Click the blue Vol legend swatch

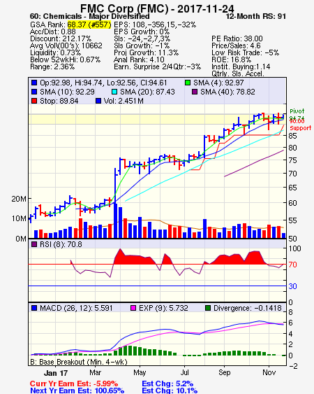(x=98, y=101)
